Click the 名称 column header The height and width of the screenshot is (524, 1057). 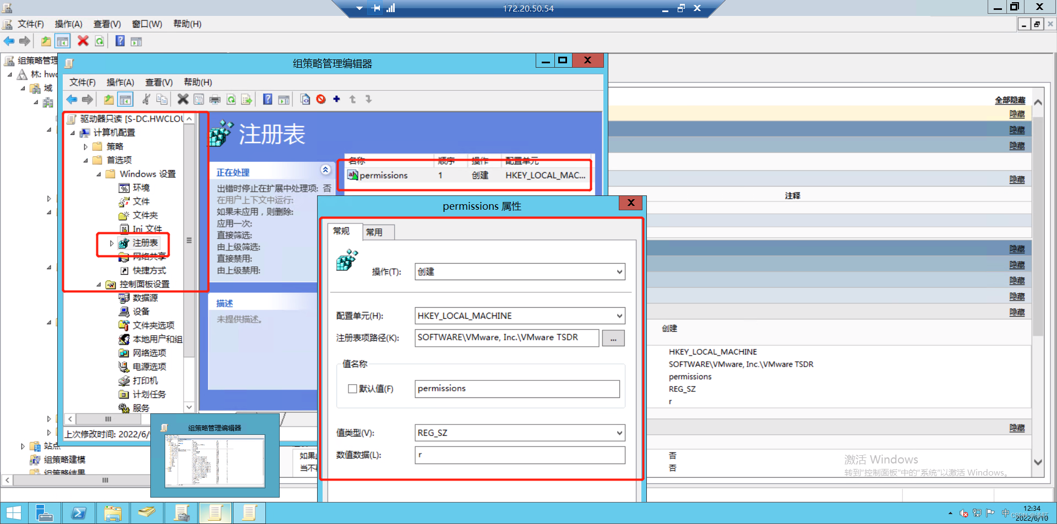click(x=389, y=161)
